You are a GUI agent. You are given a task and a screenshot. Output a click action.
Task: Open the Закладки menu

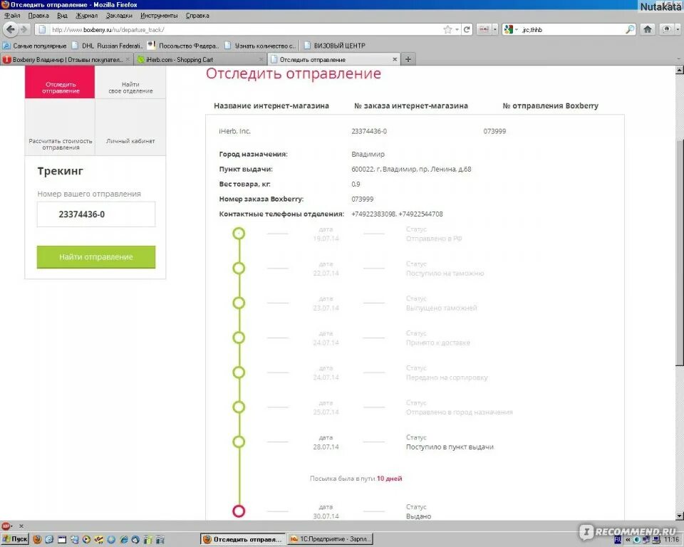119,15
